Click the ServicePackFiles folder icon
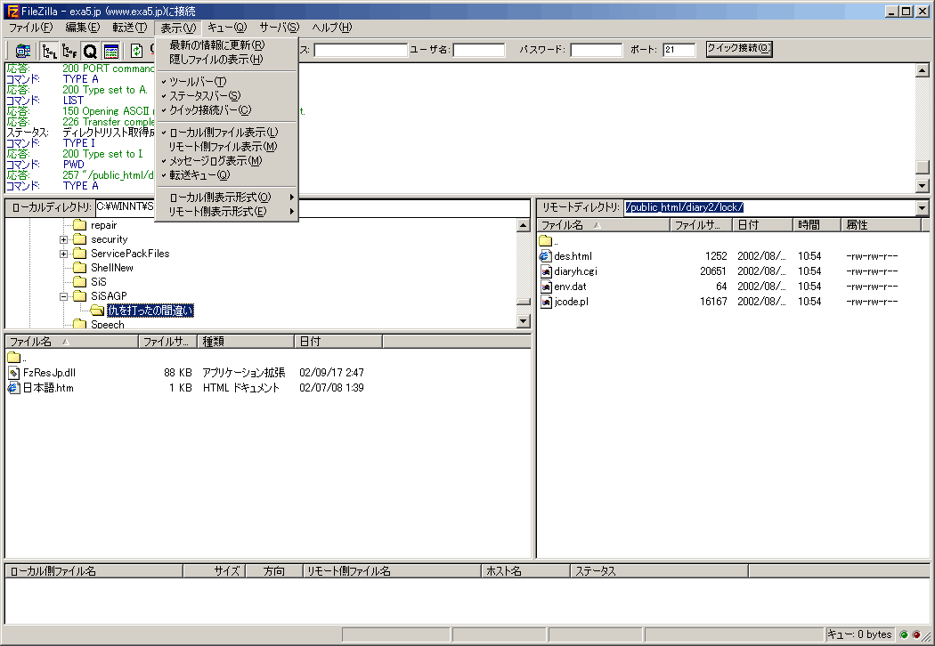 click(79, 254)
